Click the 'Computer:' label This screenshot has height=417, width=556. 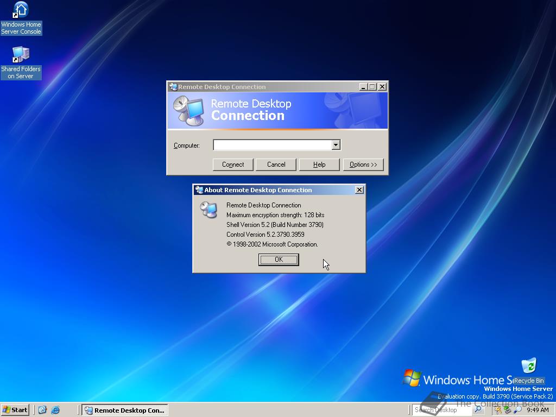(187, 146)
